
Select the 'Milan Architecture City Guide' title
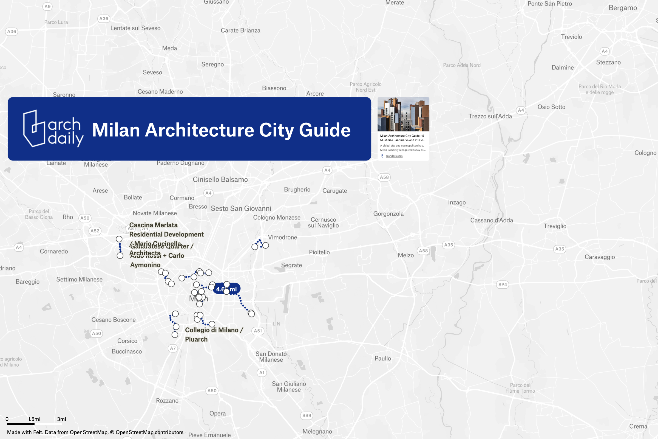click(221, 130)
